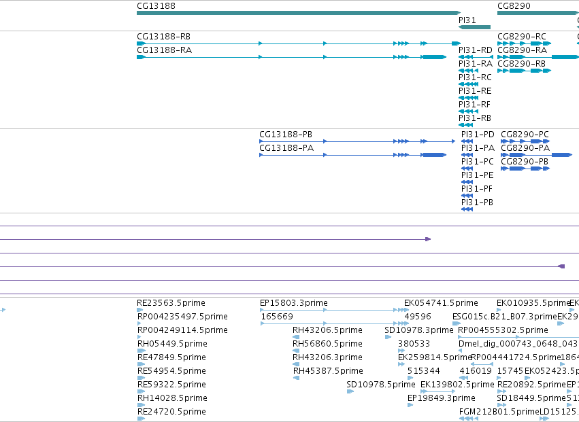Click EST RH05449.5prime
Screen dimensions: 579x422
pyautogui.click(x=172, y=344)
